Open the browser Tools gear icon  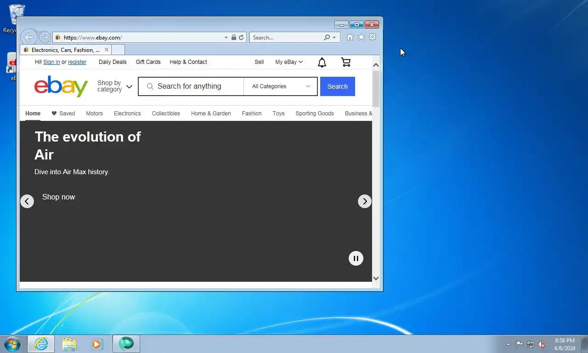373,37
